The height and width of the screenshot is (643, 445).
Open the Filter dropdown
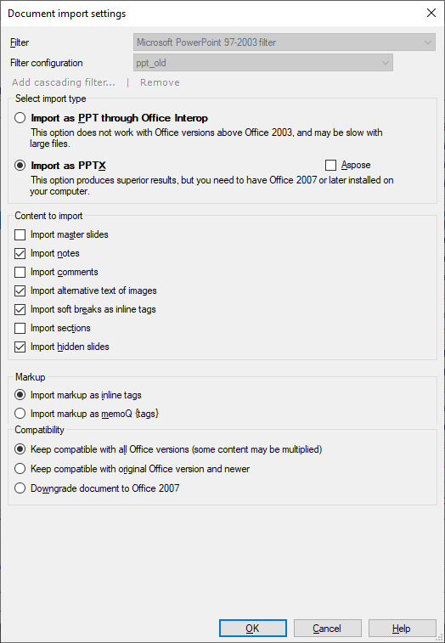[284, 42]
